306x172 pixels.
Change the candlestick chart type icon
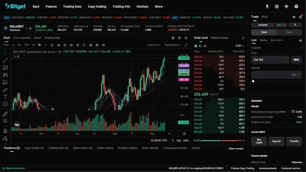click(x=58, y=45)
